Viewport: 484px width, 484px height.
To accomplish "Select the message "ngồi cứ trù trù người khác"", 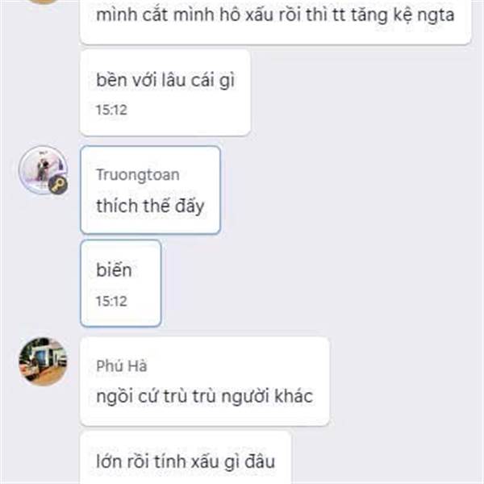I will click(x=205, y=382).
